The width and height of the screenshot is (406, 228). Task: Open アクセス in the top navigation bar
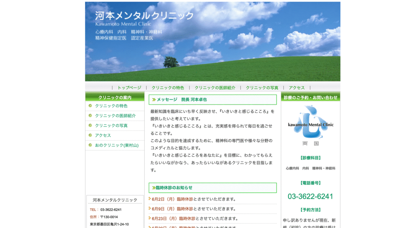pyautogui.click(x=297, y=87)
